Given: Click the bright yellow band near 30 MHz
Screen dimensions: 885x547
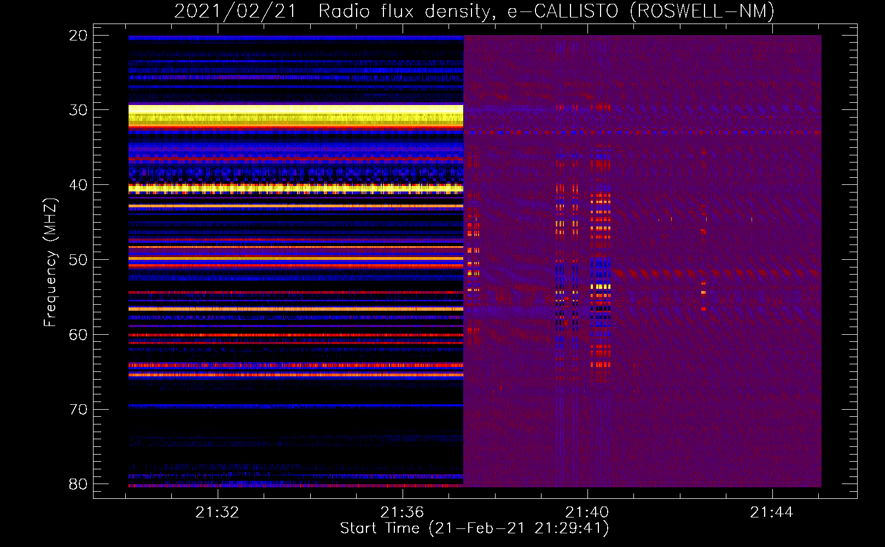Looking at the screenshot, I should [x=296, y=115].
